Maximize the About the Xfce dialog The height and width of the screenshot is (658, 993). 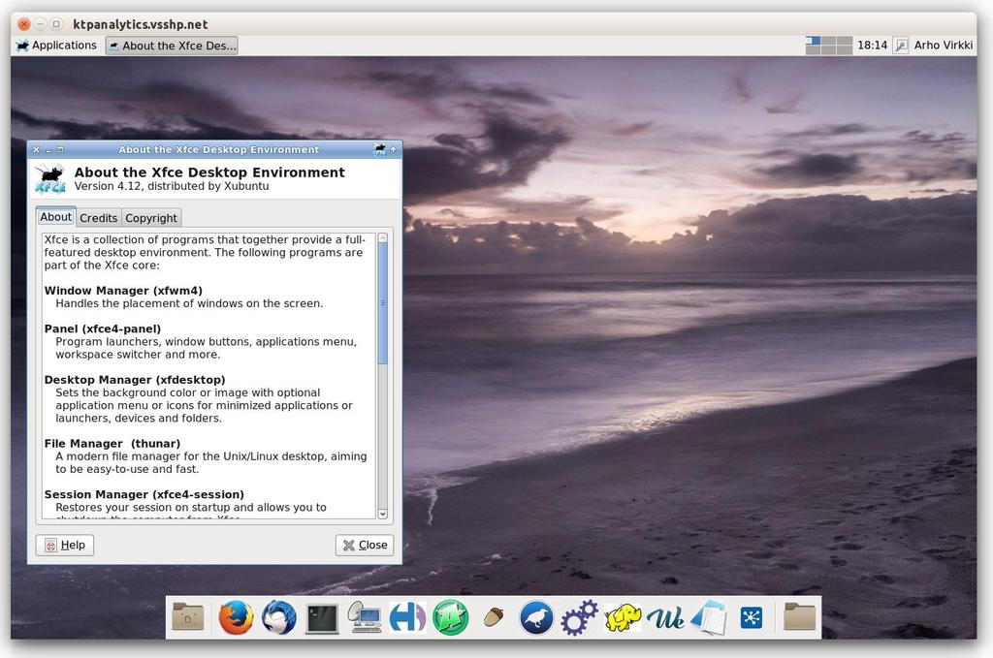(x=60, y=150)
